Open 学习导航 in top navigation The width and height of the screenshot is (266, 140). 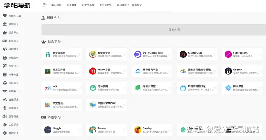click(56, 5)
